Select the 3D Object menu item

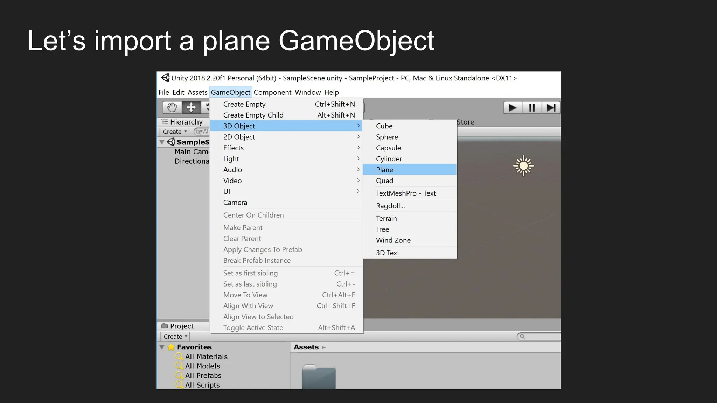click(x=286, y=126)
